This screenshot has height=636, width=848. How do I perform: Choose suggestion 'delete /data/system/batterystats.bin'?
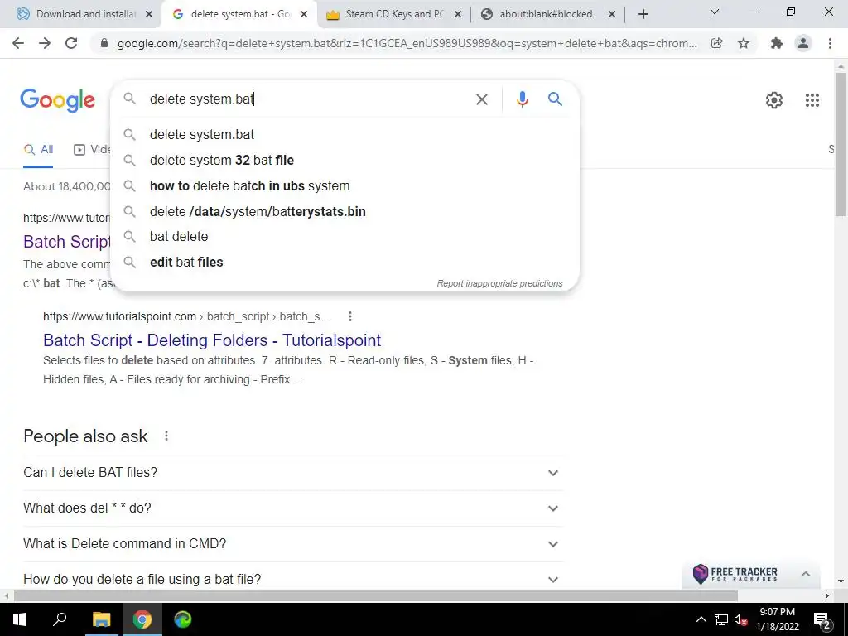coord(345,211)
